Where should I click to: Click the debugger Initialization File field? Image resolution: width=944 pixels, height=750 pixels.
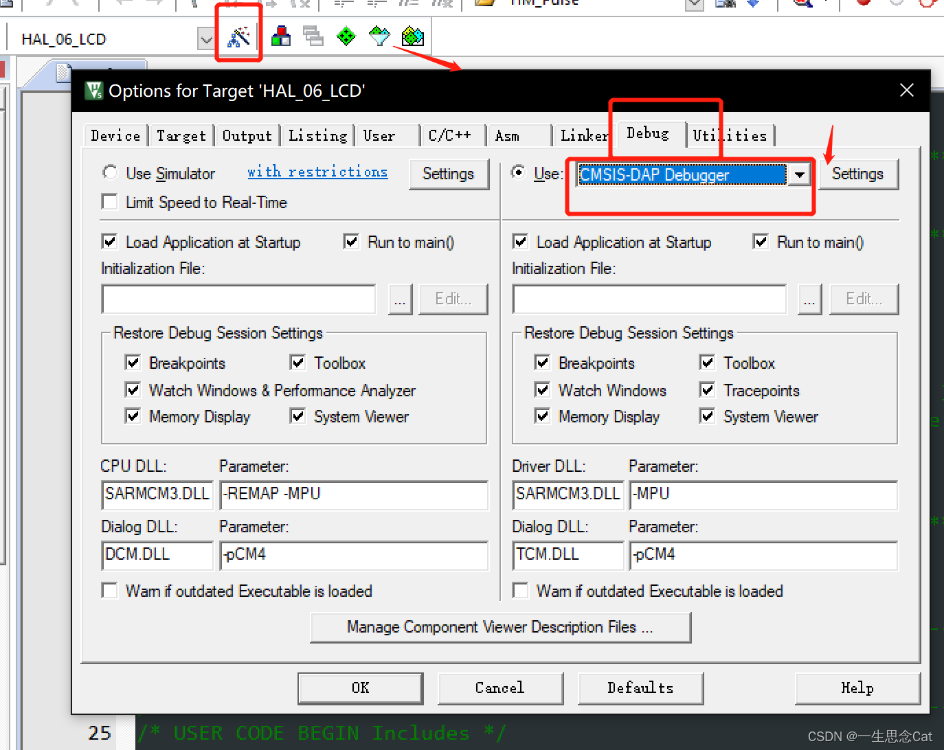tap(650, 299)
